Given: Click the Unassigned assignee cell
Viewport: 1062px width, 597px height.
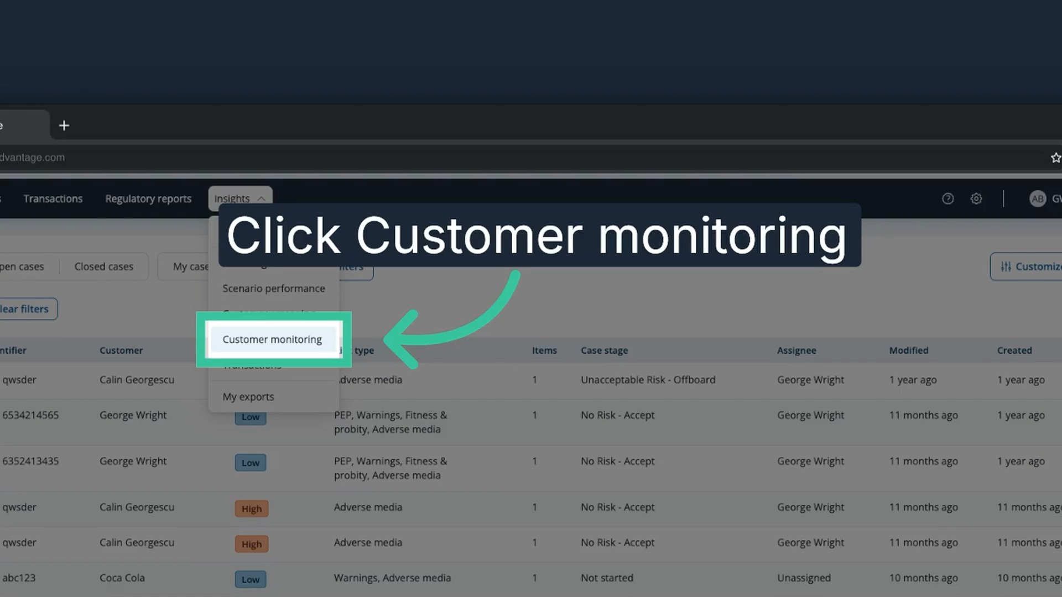Looking at the screenshot, I should click(x=804, y=578).
